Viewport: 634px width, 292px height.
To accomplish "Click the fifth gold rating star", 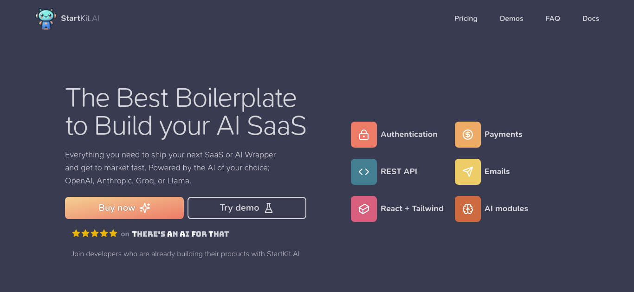I will (113, 233).
